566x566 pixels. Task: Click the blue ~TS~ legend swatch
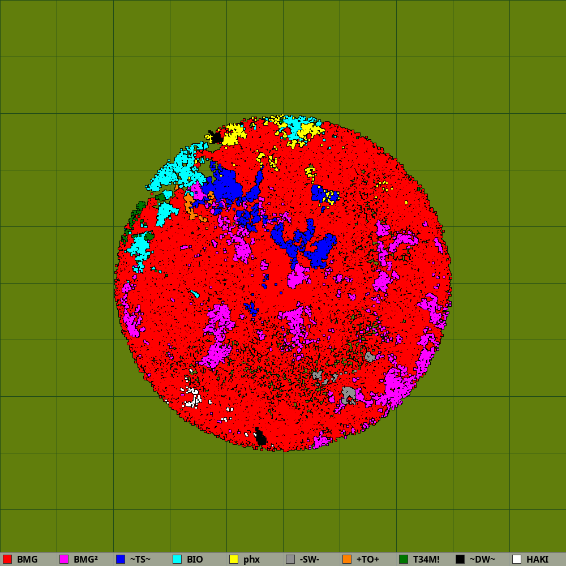(121, 559)
